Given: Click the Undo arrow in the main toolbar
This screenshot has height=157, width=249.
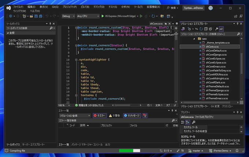Looking at the screenshot, I should [47, 16].
